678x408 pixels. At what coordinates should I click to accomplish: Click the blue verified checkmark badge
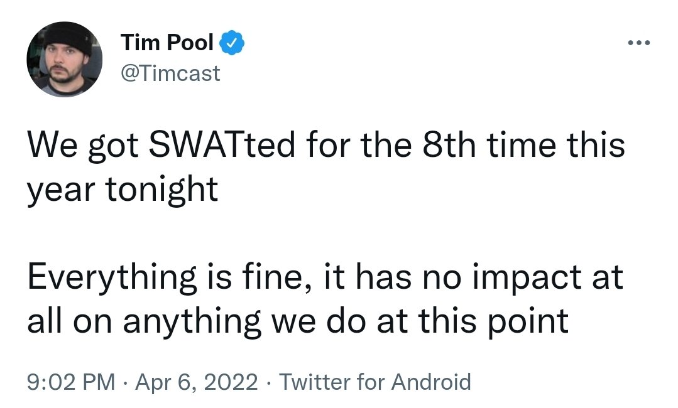[232, 43]
